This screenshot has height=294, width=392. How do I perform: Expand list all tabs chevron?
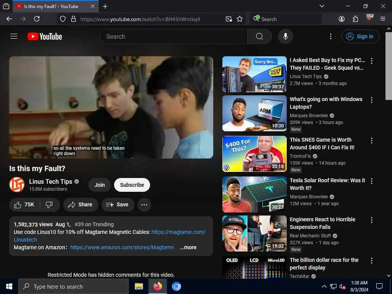322,6
